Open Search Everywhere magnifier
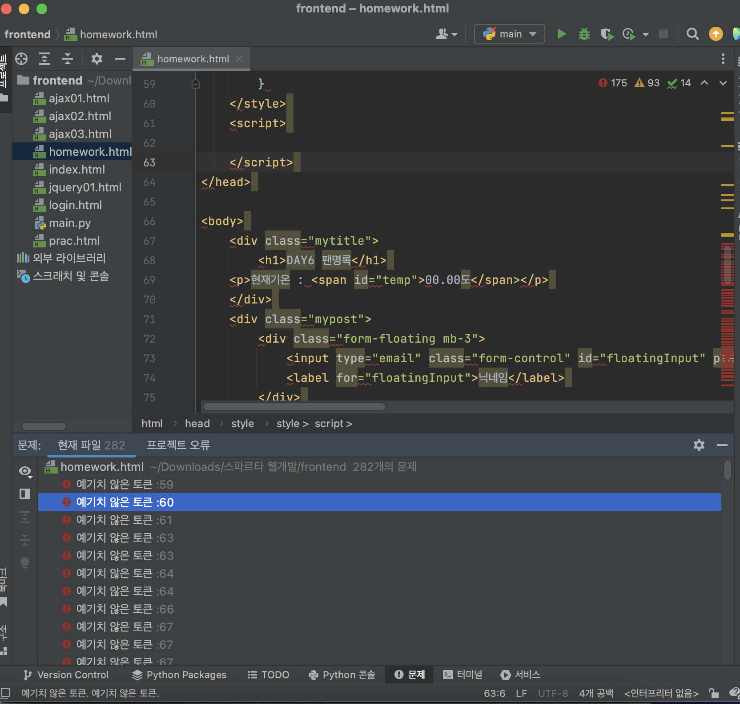The height and width of the screenshot is (704, 740). pyautogui.click(x=692, y=34)
